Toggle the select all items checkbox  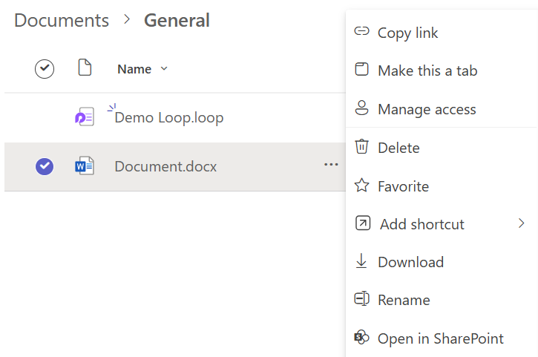pyautogui.click(x=45, y=69)
